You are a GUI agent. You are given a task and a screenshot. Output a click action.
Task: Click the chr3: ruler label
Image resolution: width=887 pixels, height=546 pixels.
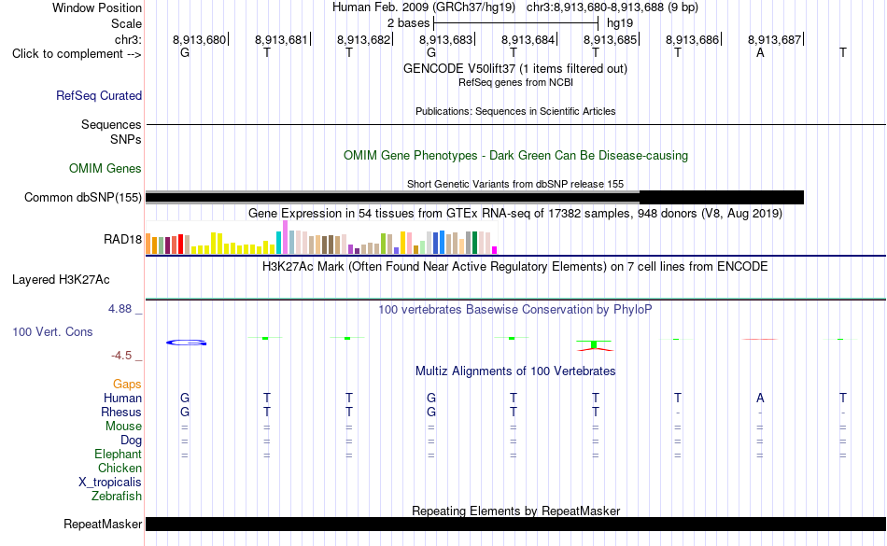point(129,39)
